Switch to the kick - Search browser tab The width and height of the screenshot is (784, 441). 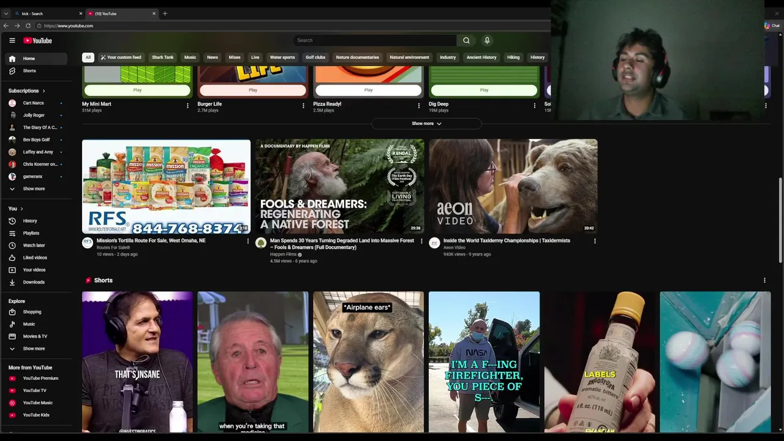click(48, 13)
